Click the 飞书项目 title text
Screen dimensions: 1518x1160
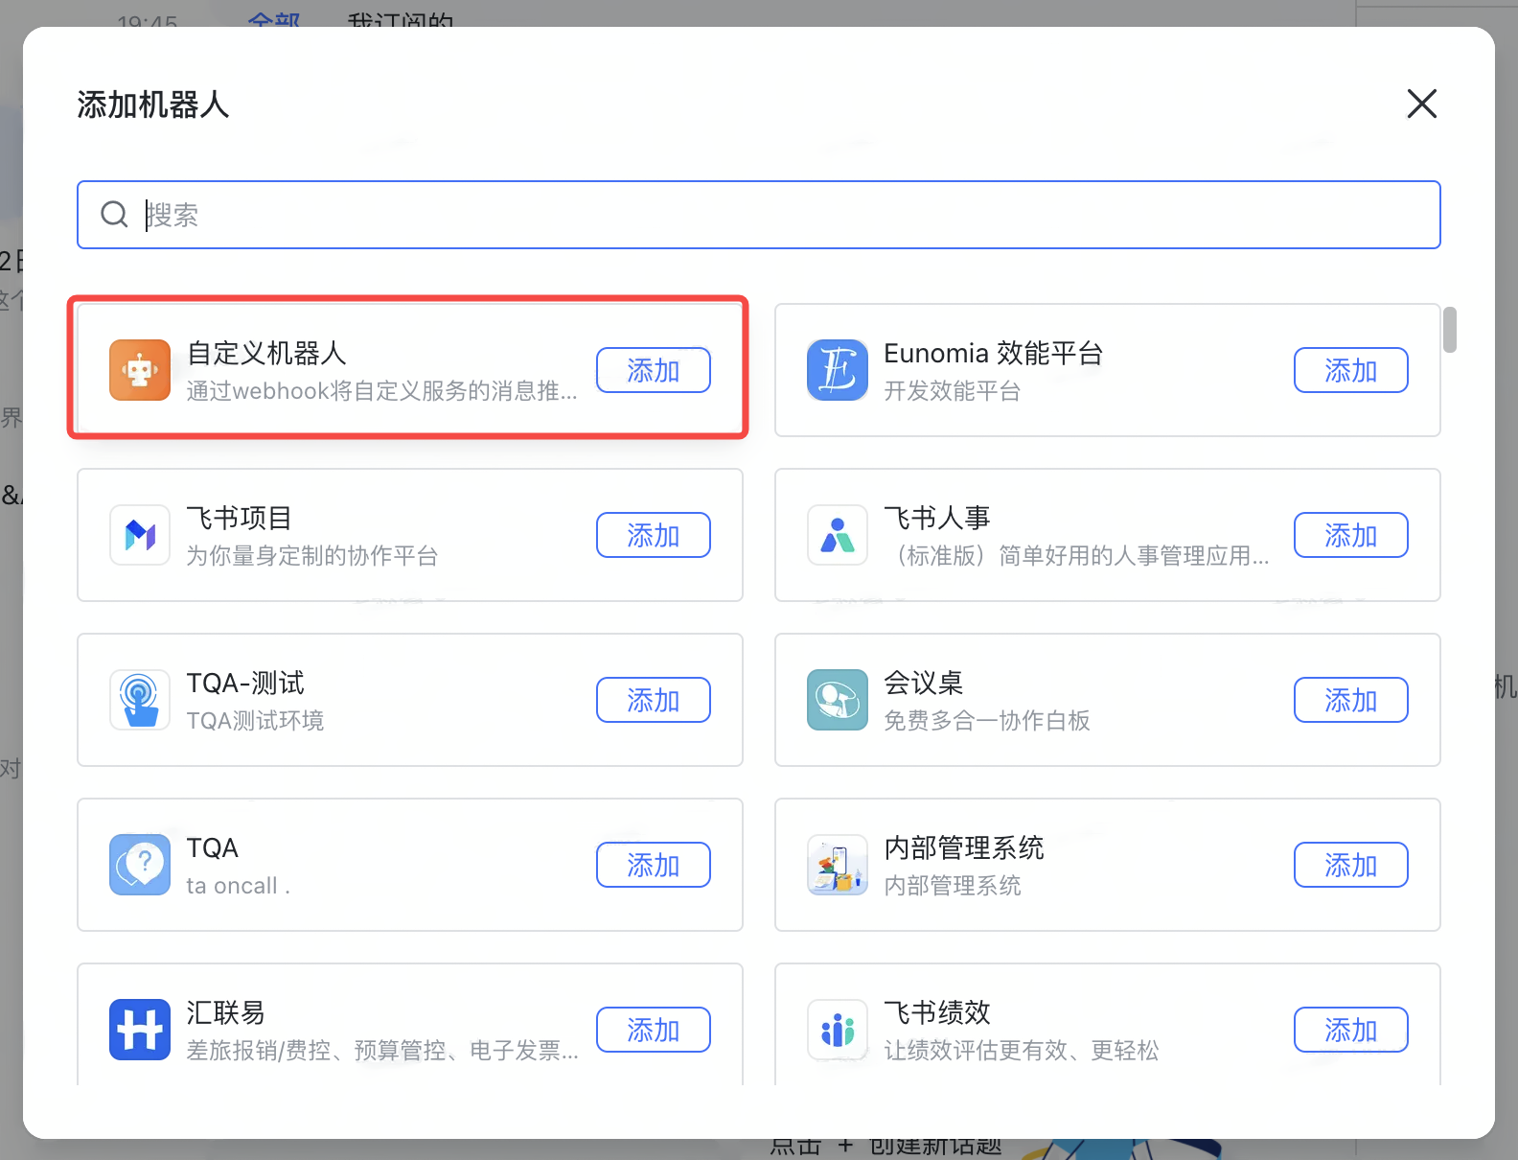point(240,518)
